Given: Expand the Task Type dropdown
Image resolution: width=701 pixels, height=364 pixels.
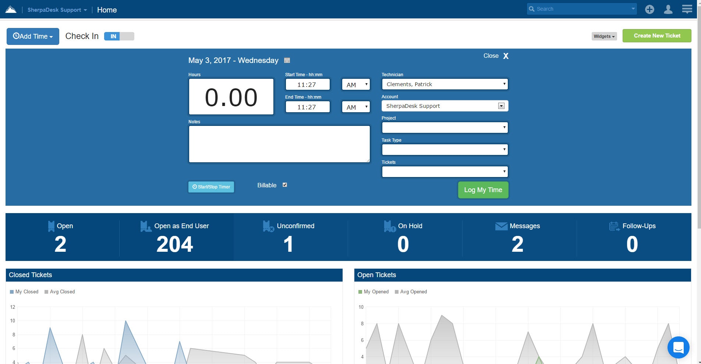Looking at the screenshot, I should coord(445,149).
